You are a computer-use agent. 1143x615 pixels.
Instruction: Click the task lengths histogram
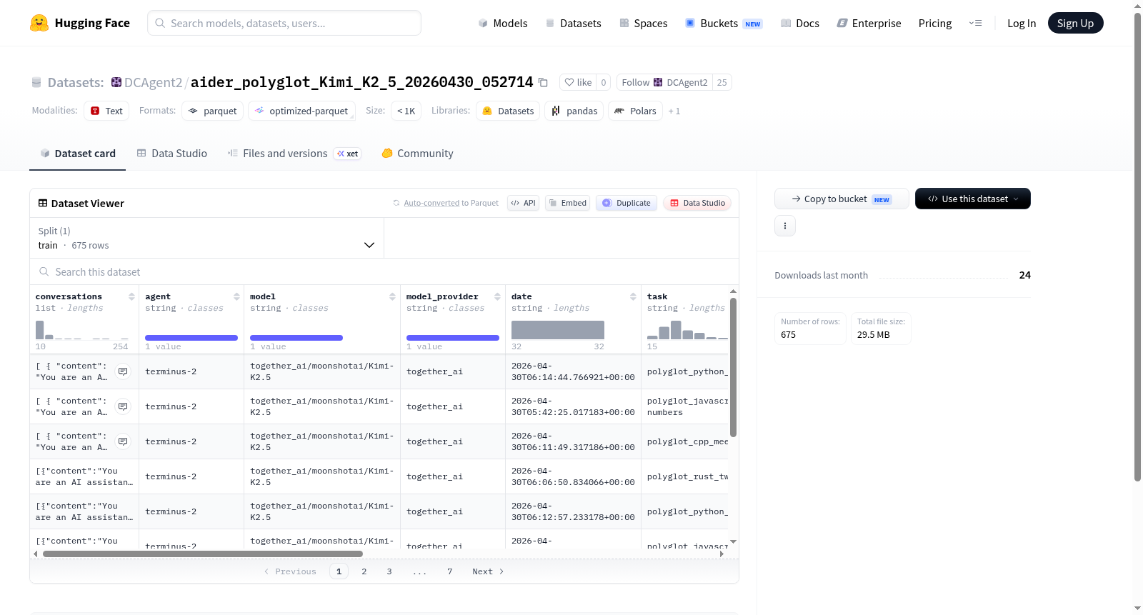tap(687, 329)
